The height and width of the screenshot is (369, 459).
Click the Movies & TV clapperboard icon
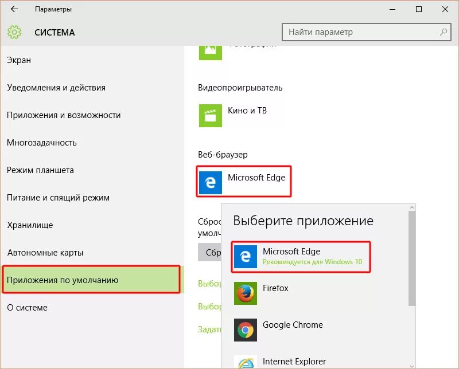point(211,116)
